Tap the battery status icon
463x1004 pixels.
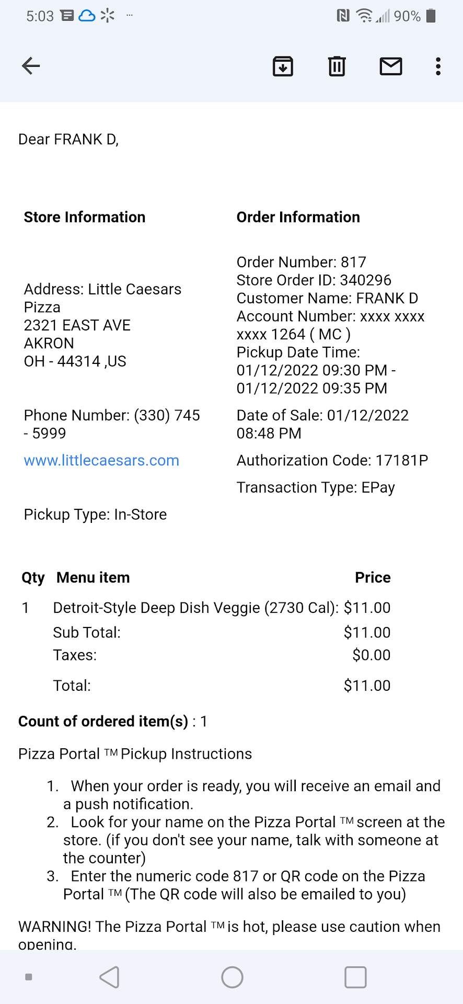pos(431,16)
